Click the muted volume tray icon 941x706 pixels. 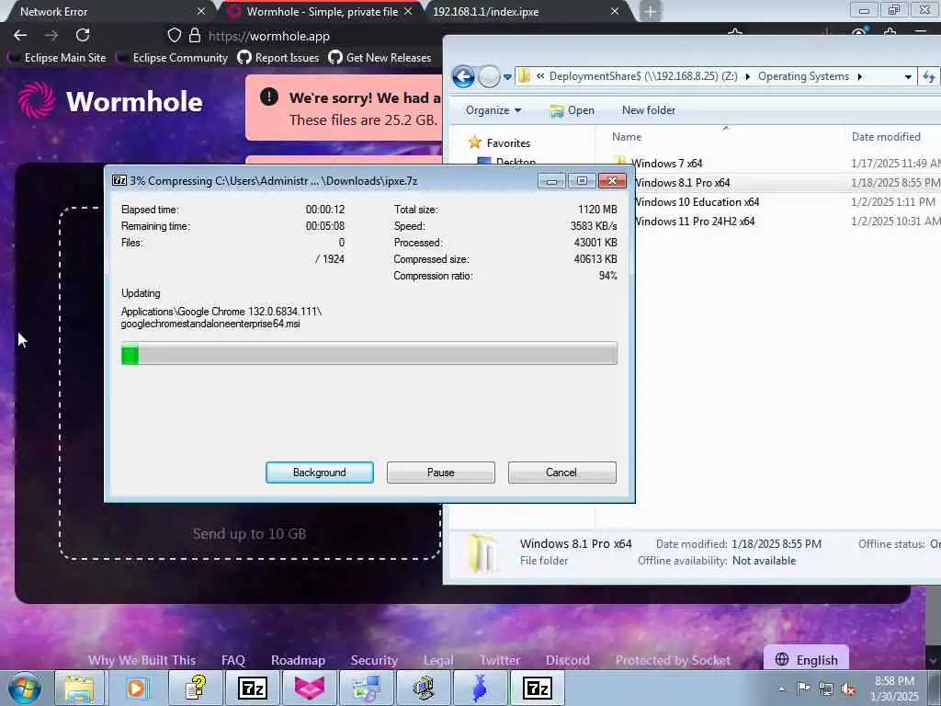pyautogui.click(x=848, y=689)
